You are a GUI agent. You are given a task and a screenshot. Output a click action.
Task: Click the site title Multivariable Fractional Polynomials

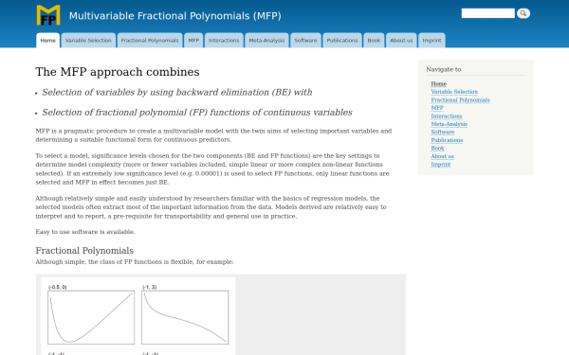174,16
